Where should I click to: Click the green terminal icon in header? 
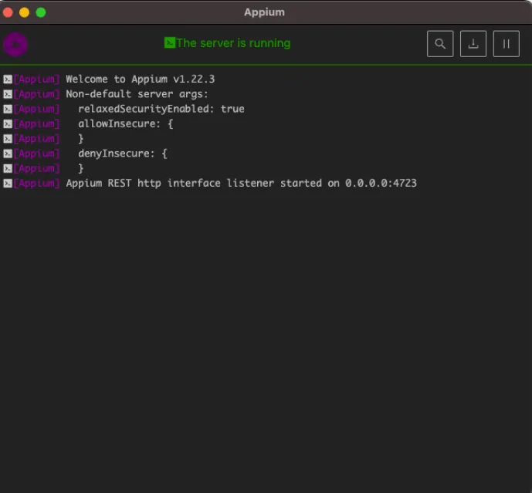170,43
